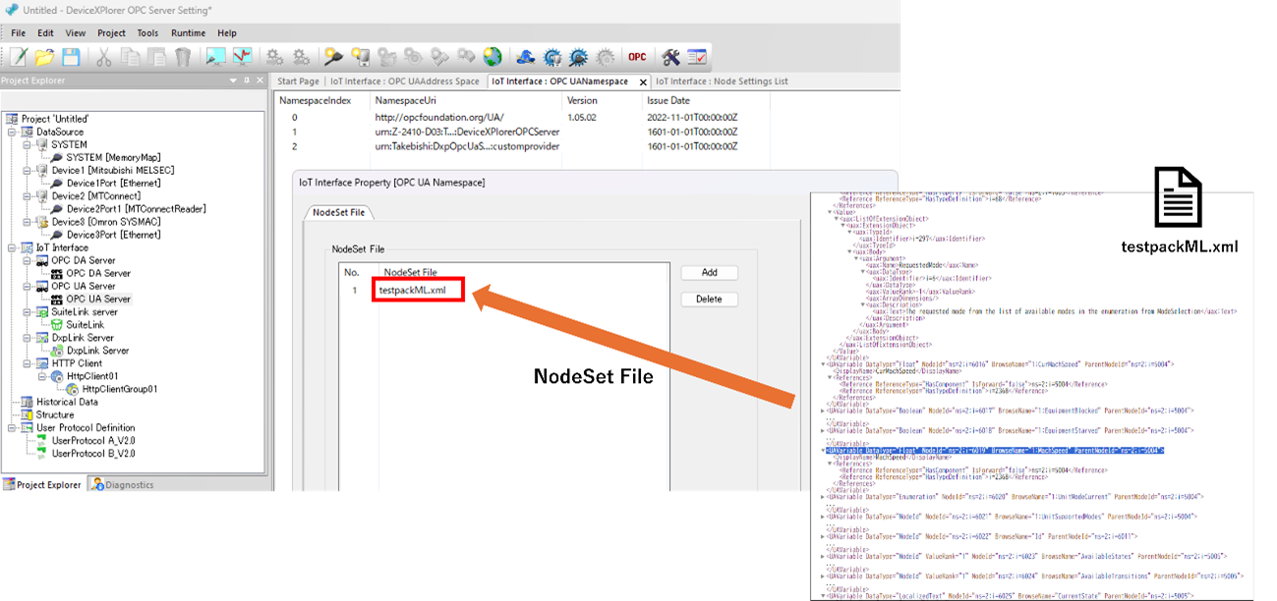Open the Project Explorer panel dropdown arrow
The image size is (1277, 601).
pyautogui.click(x=233, y=81)
